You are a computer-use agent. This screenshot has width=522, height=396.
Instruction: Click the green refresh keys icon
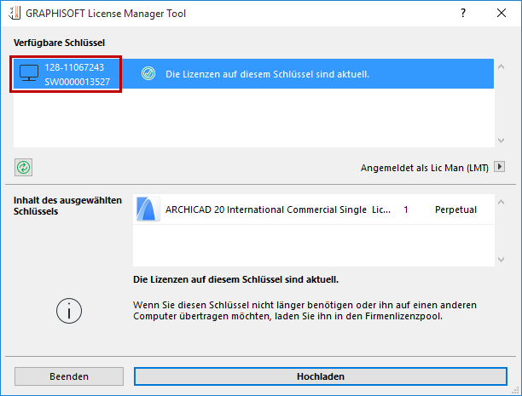(23, 167)
